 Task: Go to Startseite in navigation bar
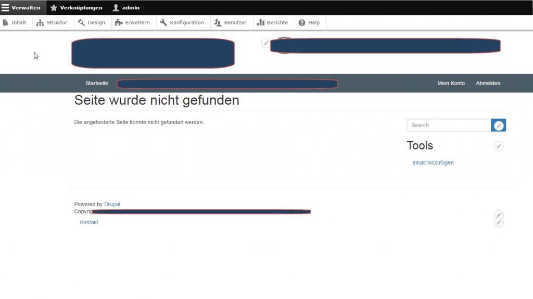tap(97, 83)
